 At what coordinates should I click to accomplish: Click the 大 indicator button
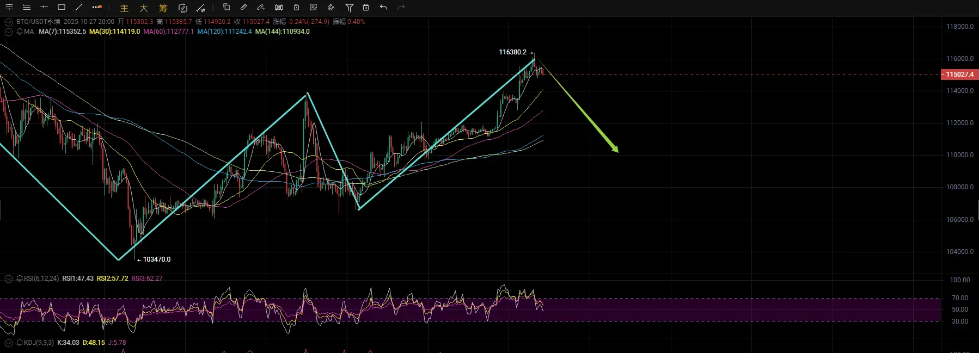click(x=144, y=8)
